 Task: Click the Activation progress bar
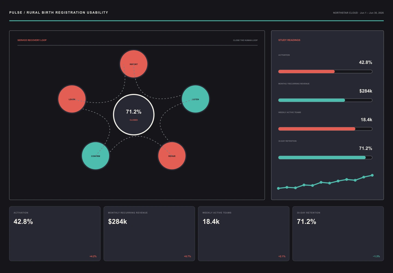point(325,72)
